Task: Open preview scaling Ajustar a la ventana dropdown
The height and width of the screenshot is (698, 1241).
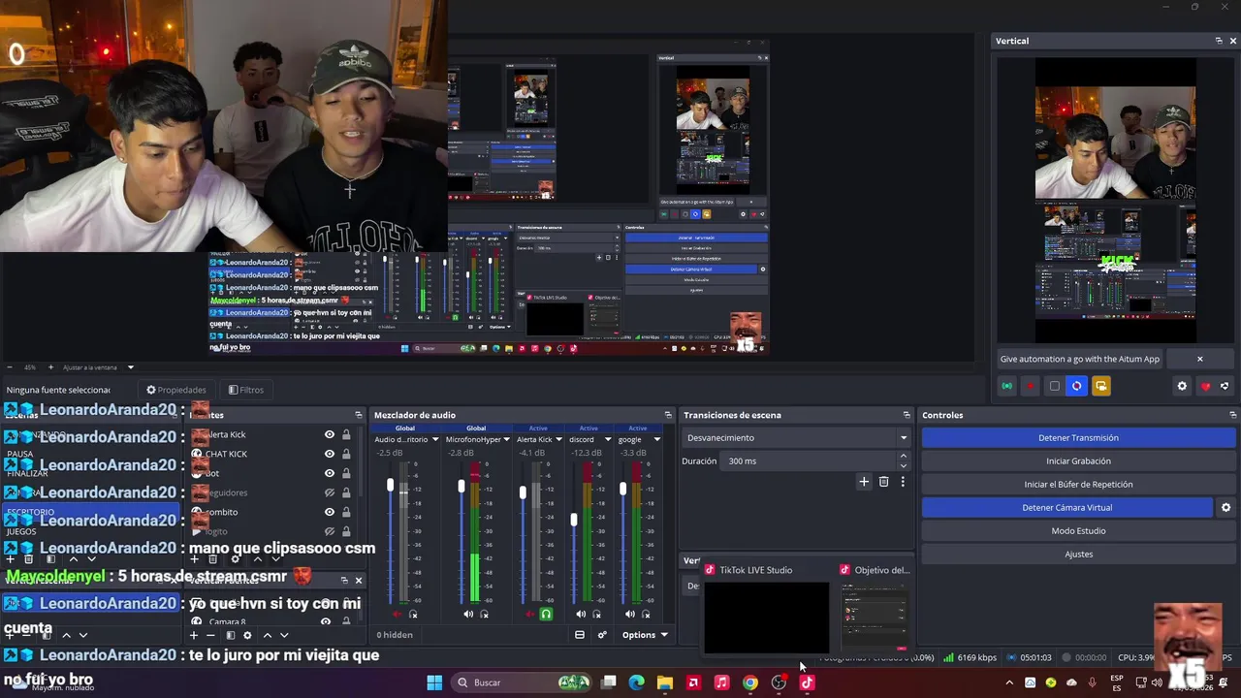Action: (x=98, y=367)
